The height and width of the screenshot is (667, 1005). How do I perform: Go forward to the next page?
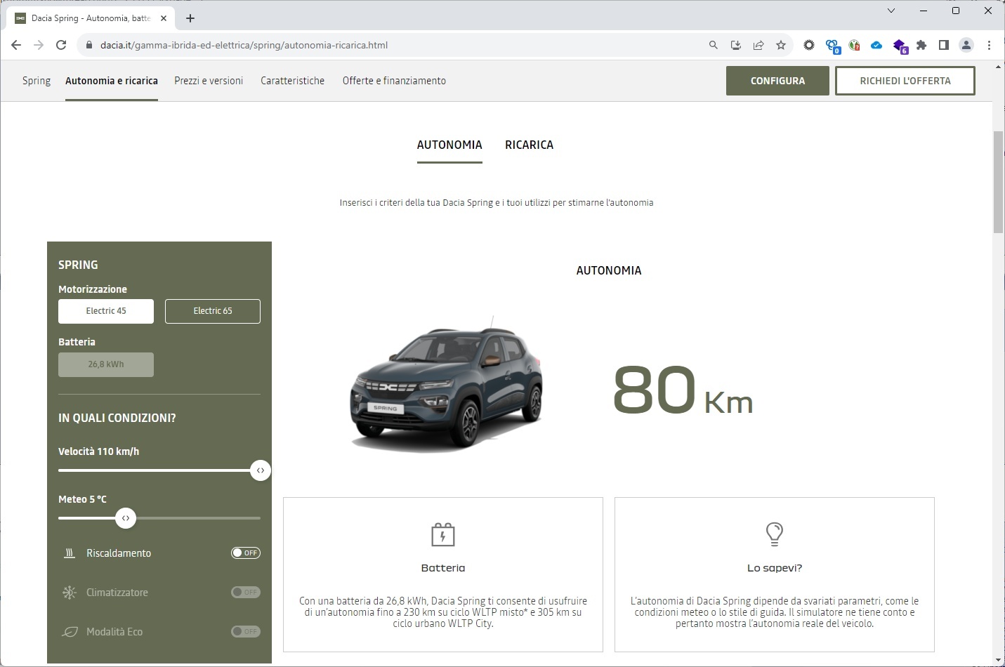[x=39, y=45]
